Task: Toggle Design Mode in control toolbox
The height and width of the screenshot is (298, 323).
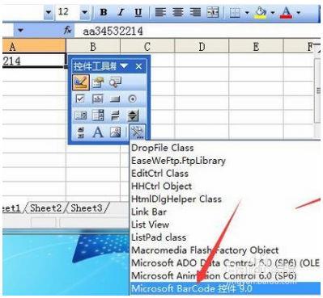Action: pyautogui.click(x=81, y=82)
